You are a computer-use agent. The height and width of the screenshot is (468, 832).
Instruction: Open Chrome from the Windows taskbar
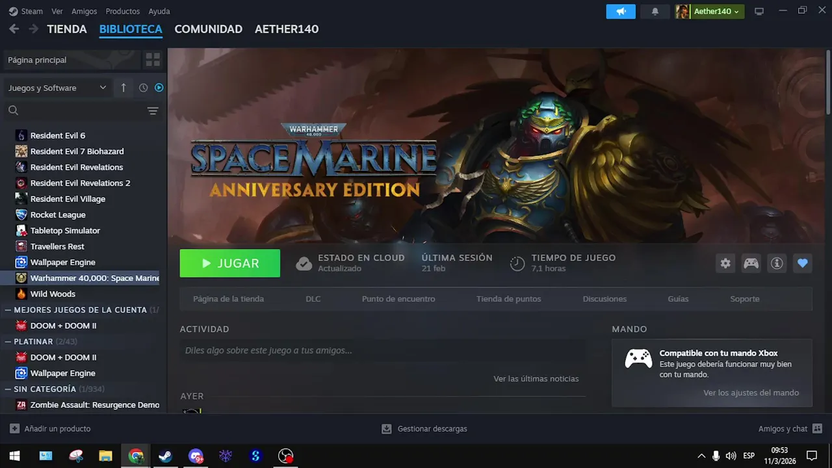point(136,456)
